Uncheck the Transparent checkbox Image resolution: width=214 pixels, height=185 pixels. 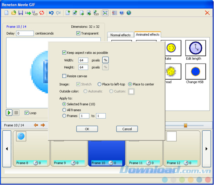pyautogui.click(x=78, y=33)
